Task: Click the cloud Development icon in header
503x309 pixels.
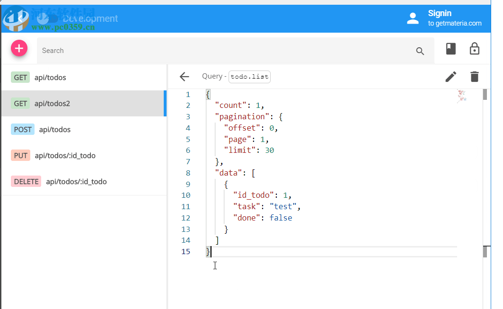Action: coord(47,18)
